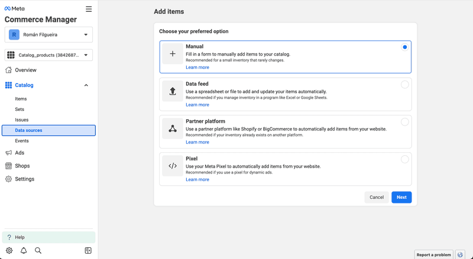The image size is (473, 259).
Task: Collapse the Catalog section chevron
Action: coord(86,85)
